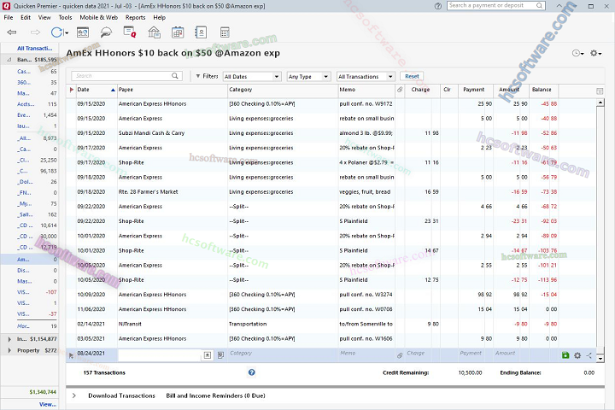Open the Quicken help question mark in the title bar
This screenshot has width=615, height=410.
[x=438, y=6]
